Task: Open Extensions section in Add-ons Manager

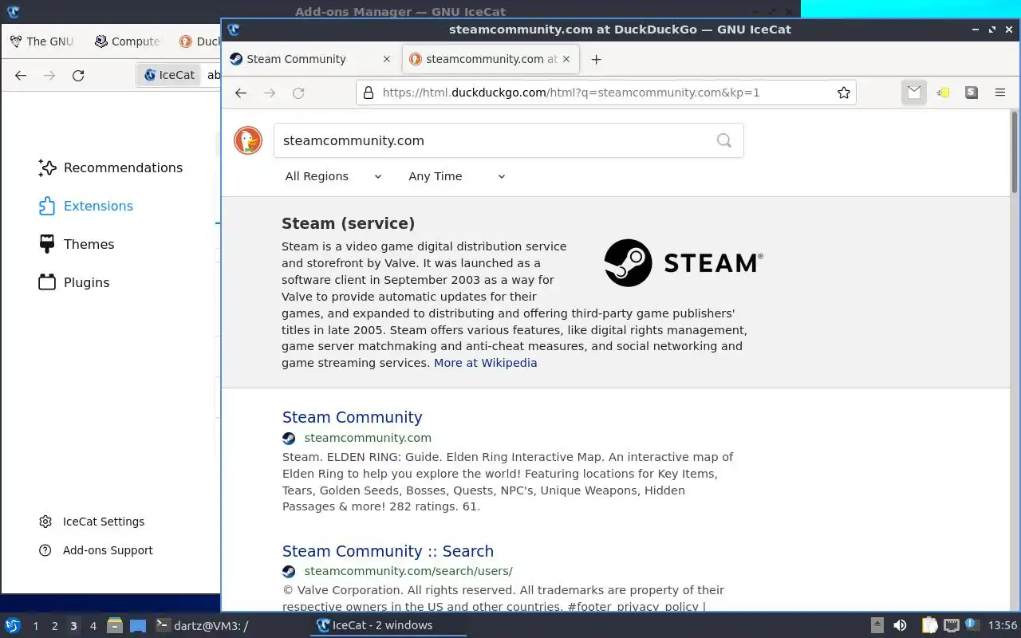Action: (x=86, y=206)
